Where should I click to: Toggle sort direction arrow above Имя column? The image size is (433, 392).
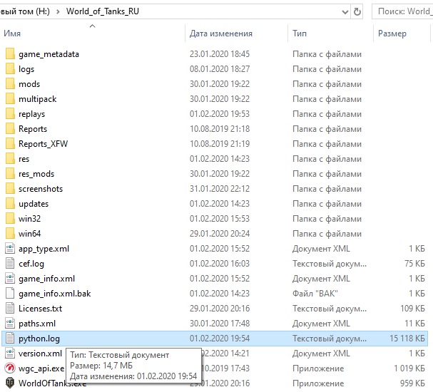click(93, 26)
